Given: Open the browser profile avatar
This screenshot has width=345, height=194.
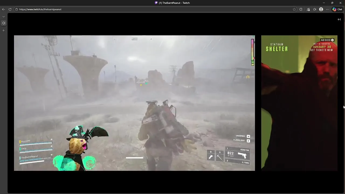Looking at the screenshot, I should pyautogui.click(x=321, y=9).
